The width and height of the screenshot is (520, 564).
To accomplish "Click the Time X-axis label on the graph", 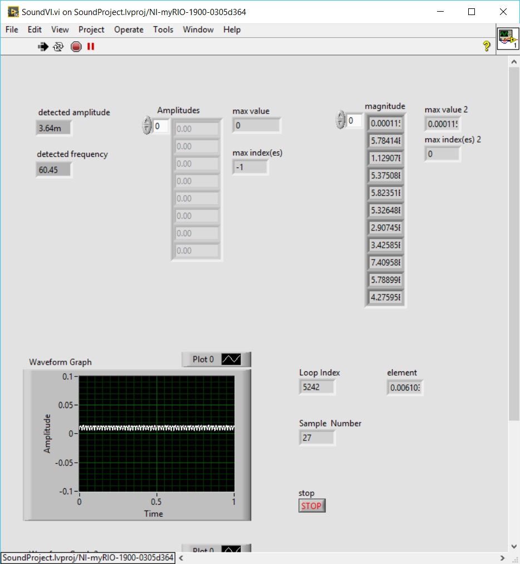I will click(154, 514).
